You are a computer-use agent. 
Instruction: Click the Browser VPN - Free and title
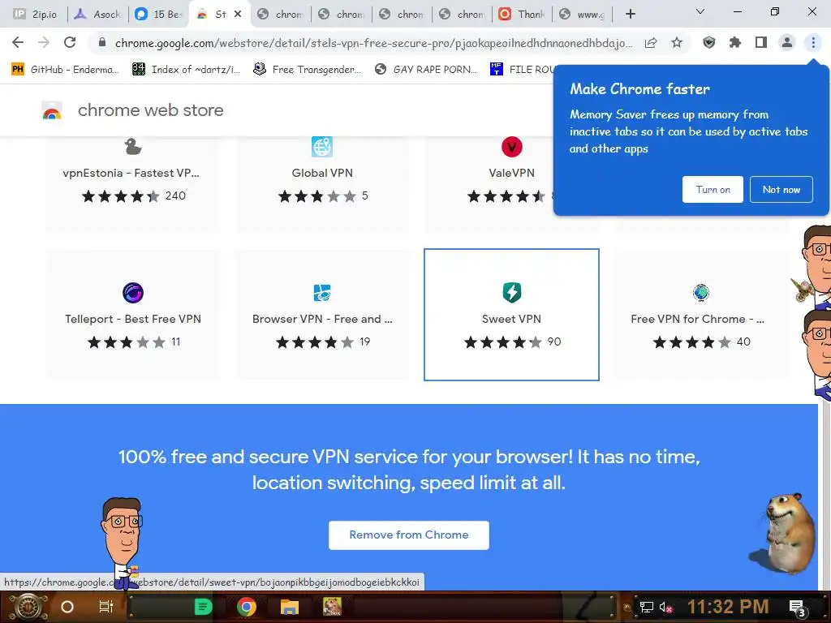(x=322, y=319)
